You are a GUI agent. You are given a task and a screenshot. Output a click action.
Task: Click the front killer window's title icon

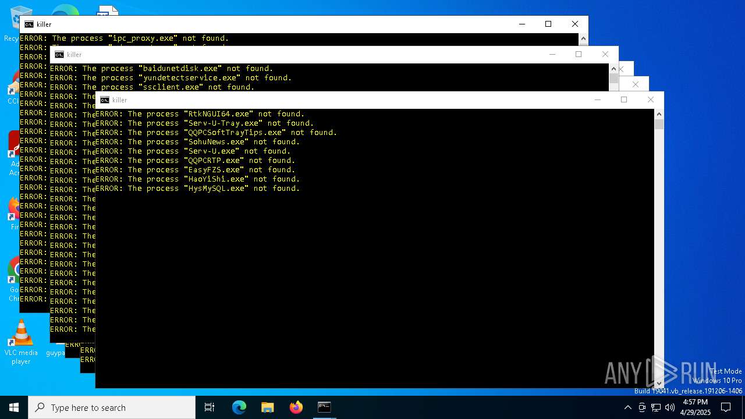[x=105, y=100]
